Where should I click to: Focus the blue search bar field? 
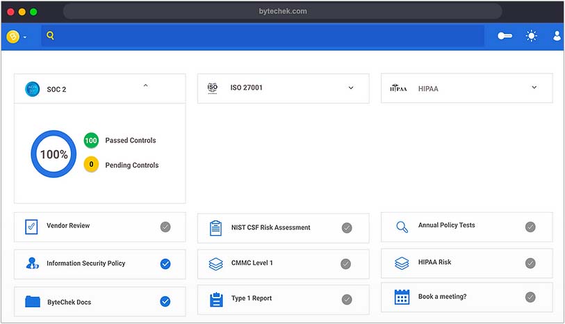[x=263, y=35]
